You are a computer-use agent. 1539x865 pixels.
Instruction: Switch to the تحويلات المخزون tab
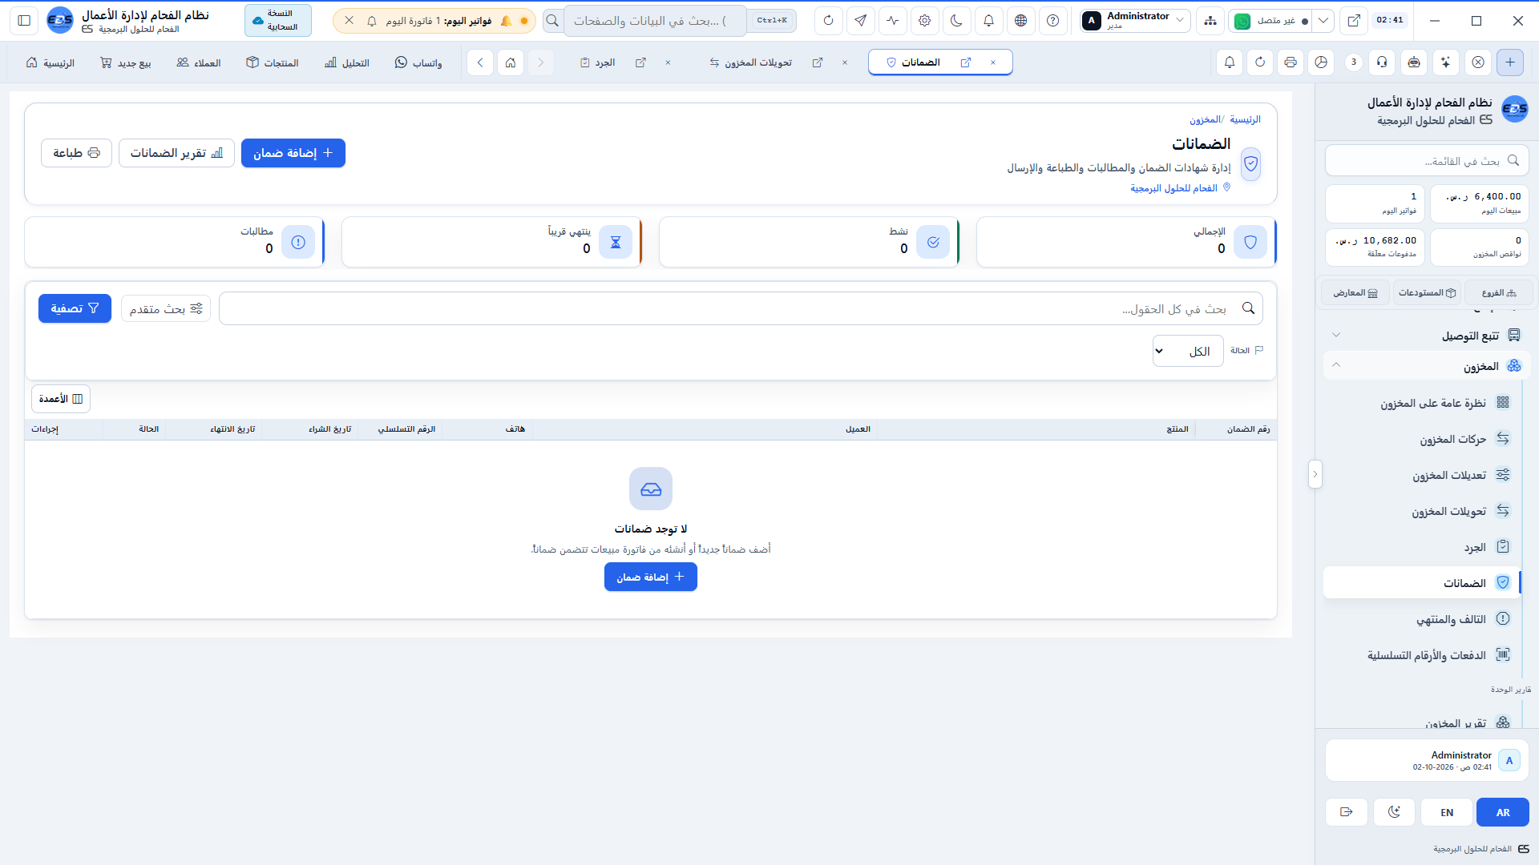point(751,62)
